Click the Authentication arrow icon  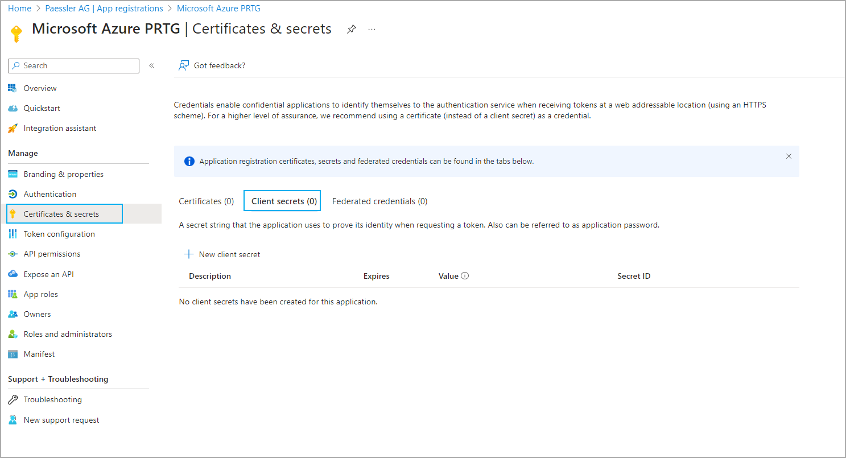tap(13, 194)
